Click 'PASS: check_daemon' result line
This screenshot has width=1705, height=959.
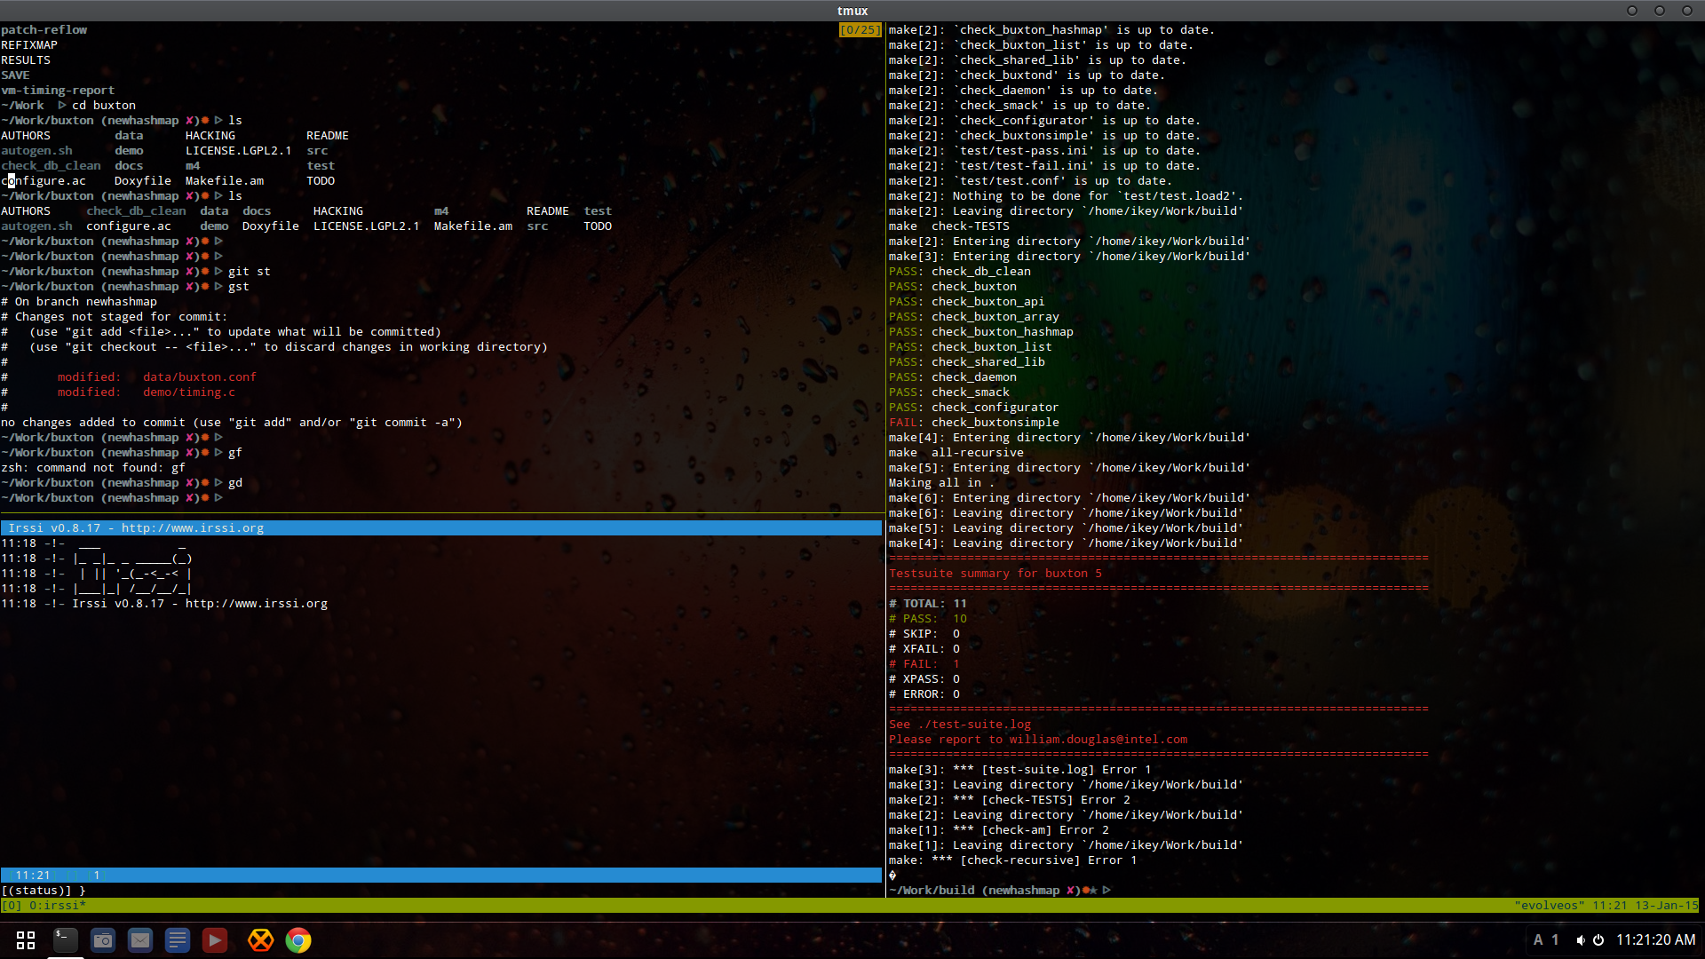click(x=953, y=377)
